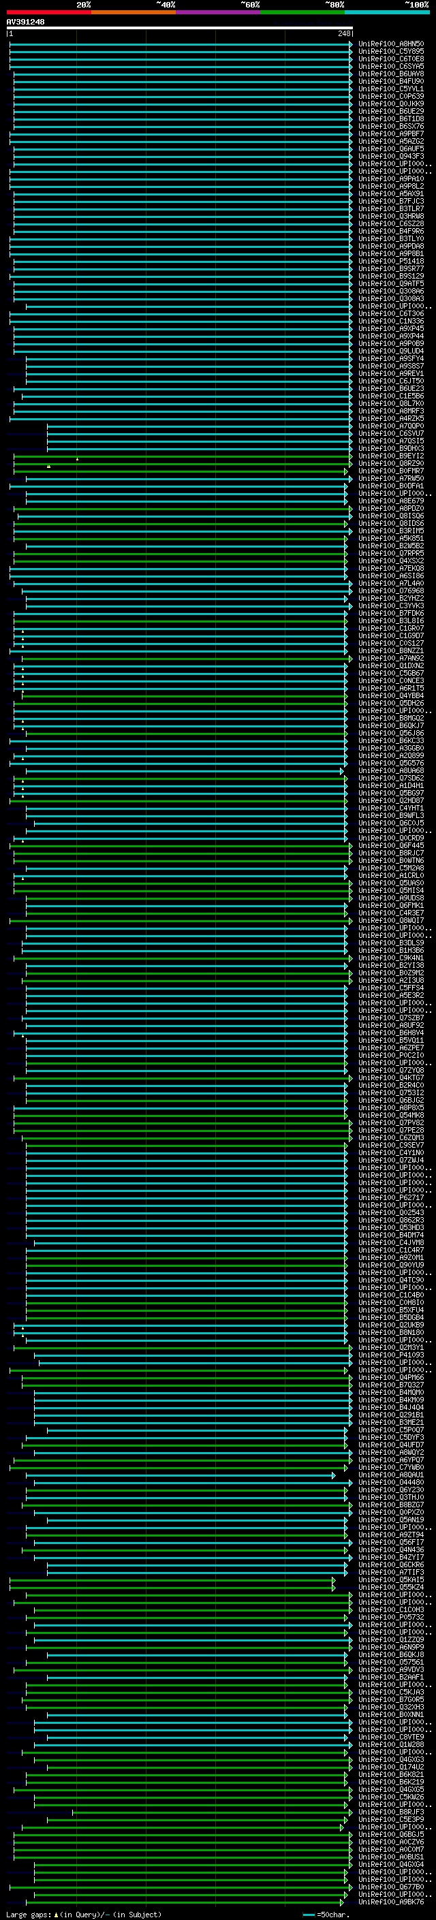Select UniRef100_C5YVL1 entry

[391, 89]
